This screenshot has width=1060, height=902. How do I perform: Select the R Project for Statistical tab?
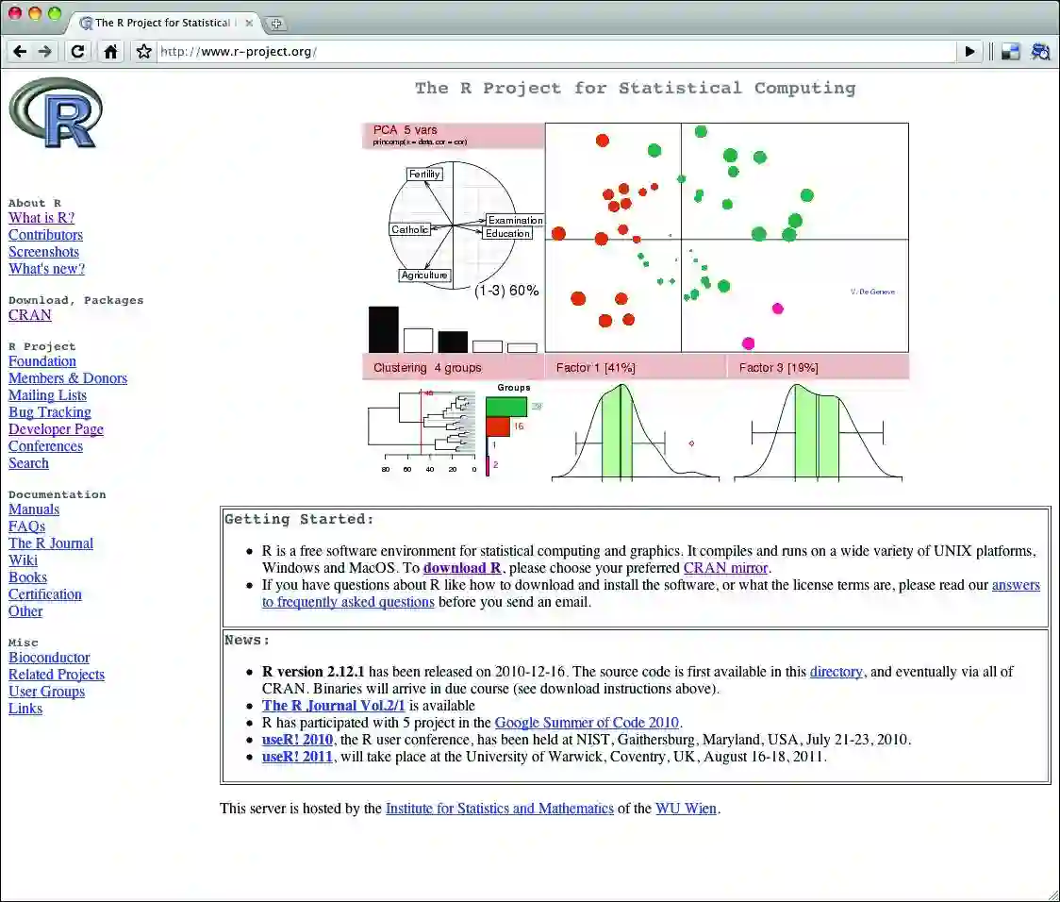pos(162,23)
